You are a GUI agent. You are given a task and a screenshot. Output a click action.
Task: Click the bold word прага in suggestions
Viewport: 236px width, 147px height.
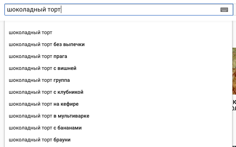60,56
